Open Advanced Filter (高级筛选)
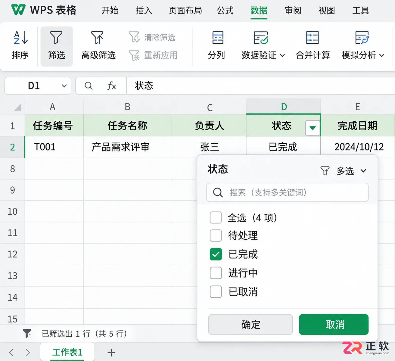 98,46
